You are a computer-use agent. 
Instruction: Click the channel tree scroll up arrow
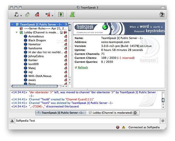coord(70,80)
